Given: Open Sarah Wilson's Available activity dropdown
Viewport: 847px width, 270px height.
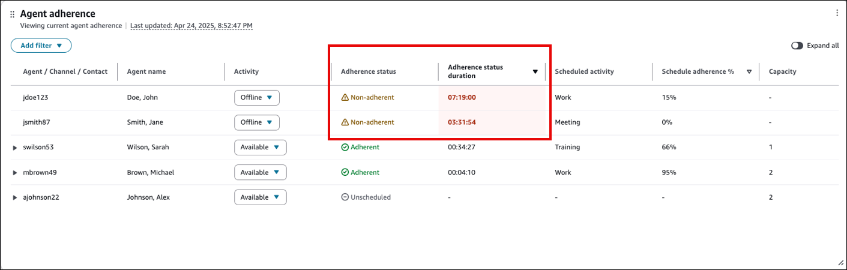Looking at the screenshot, I should [260, 147].
